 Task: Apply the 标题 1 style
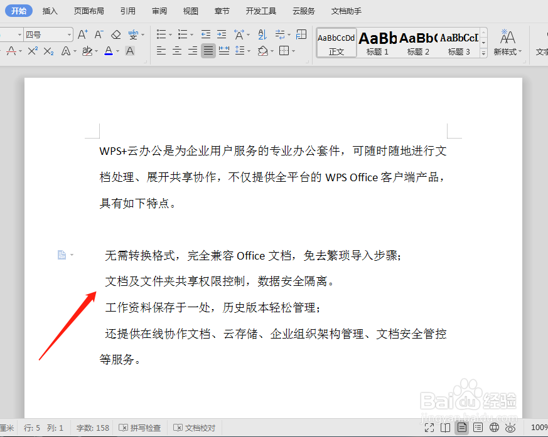pyautogui.click(x=377, y=43)
